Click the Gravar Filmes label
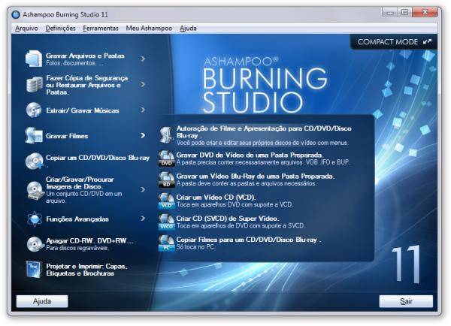The width and height of the screenshot is (451, 326). [x=67, y=136]
